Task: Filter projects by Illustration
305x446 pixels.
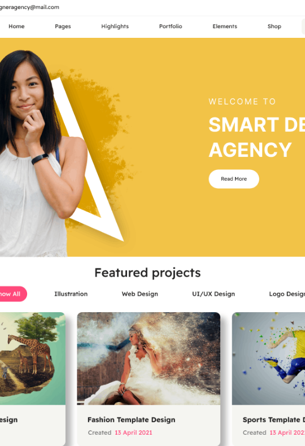Action: [71, 294]
